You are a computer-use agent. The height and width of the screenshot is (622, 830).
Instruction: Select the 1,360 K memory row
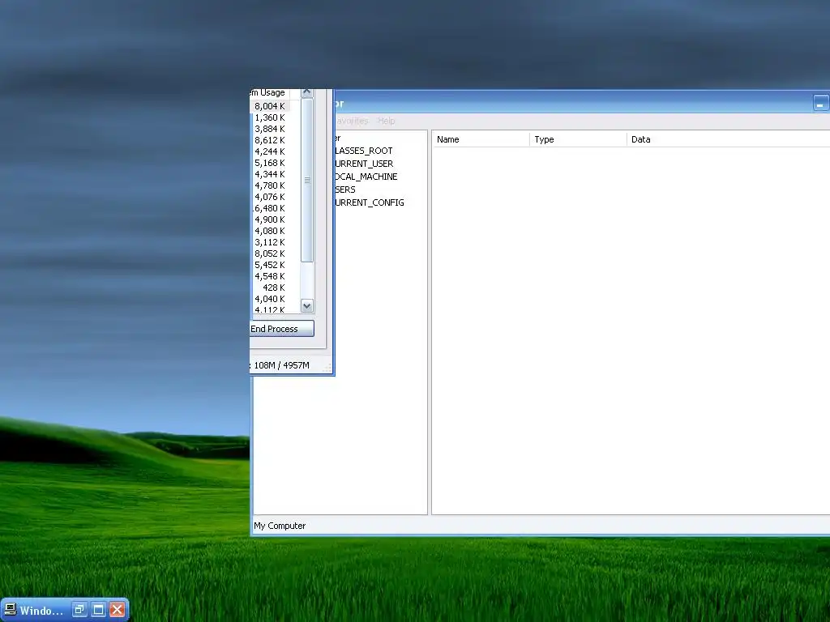tap(270, 118)
